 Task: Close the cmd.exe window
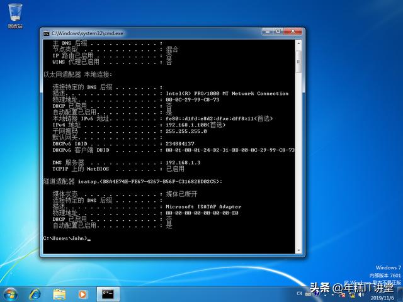coord(292,31)
